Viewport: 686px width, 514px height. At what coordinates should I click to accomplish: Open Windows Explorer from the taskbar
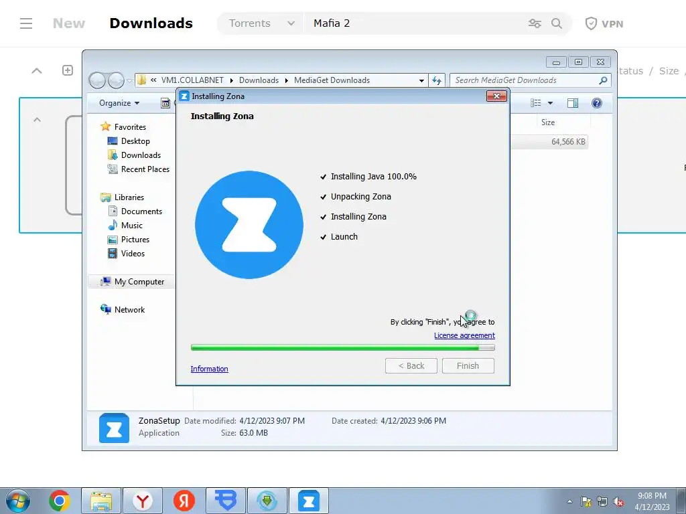(x=101, y=501)
